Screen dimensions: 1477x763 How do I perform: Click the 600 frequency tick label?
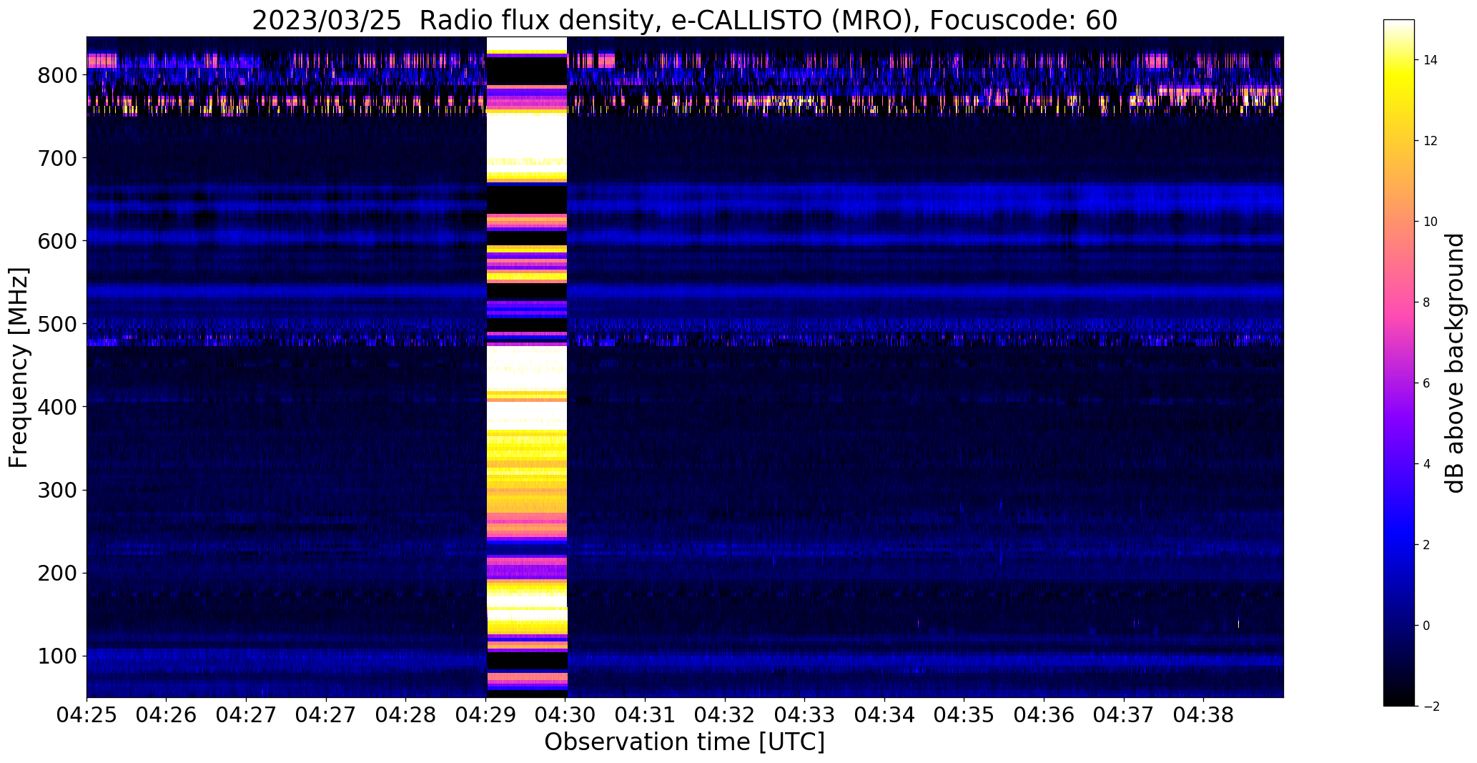tap(58, 241)
